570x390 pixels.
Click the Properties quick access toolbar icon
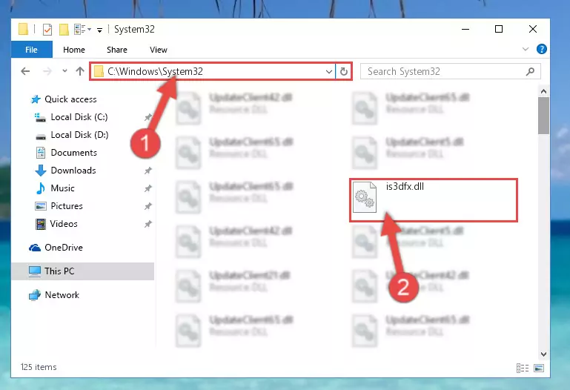[x=47, y=30]
